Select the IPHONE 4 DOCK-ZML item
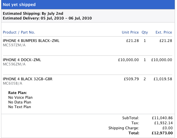 (22, 60)
